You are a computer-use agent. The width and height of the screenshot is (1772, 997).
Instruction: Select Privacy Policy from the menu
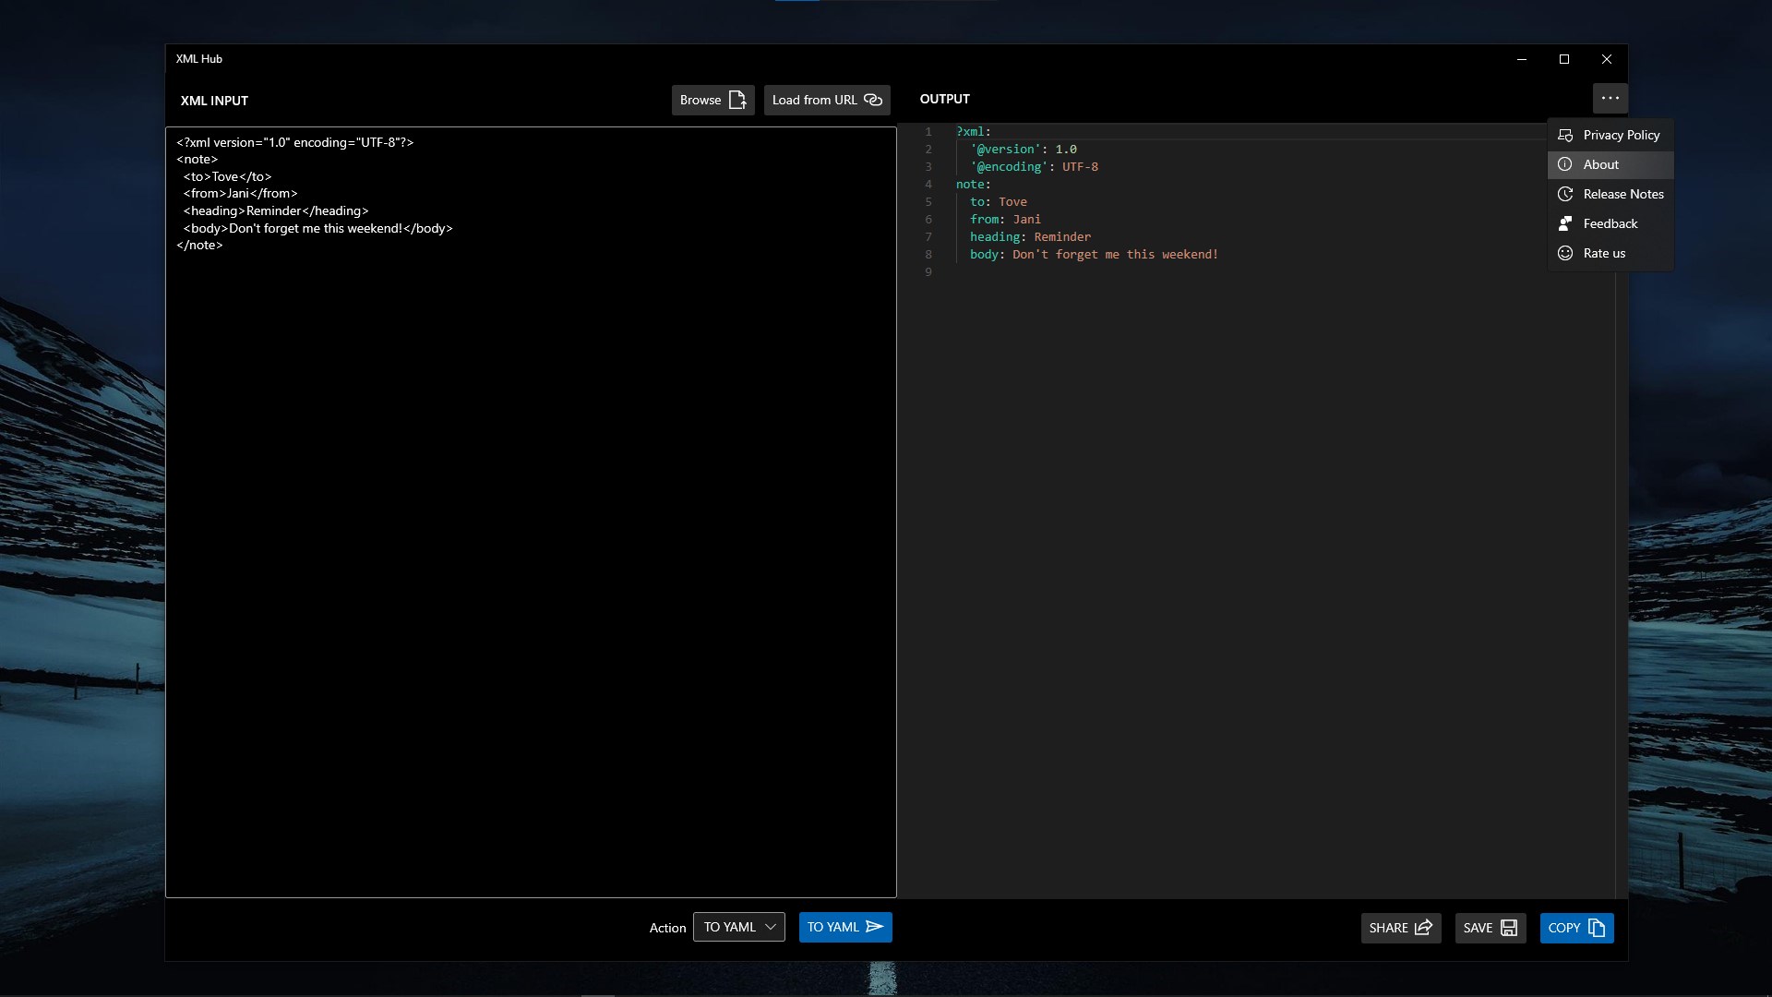tap(1610, 135)
